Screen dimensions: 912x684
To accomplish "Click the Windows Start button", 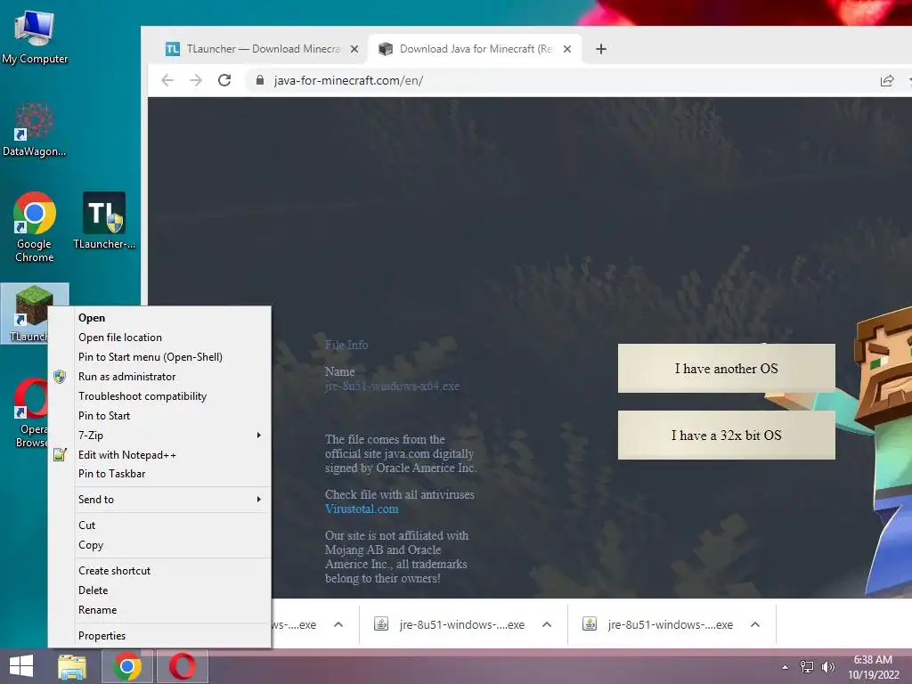I will pyautogui.click(x=21, y=666).
